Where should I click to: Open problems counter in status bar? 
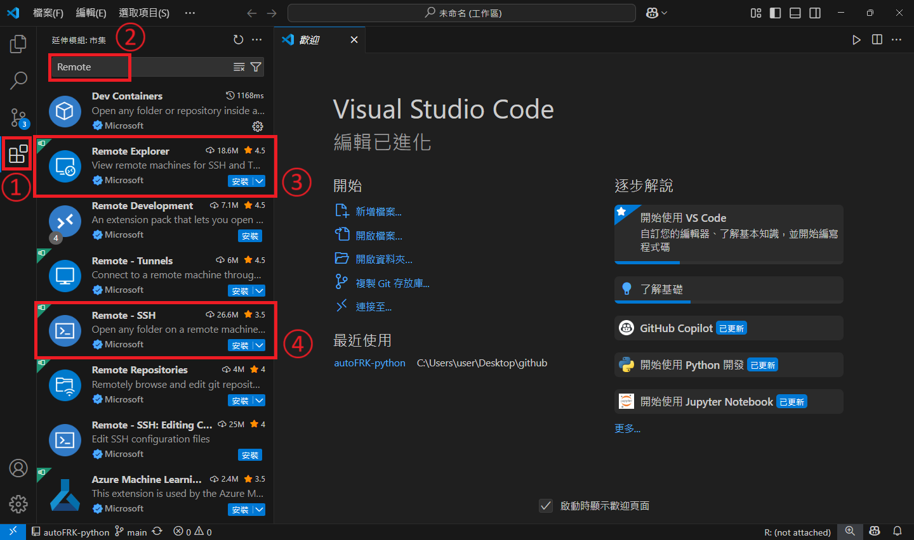coord(192,532)
